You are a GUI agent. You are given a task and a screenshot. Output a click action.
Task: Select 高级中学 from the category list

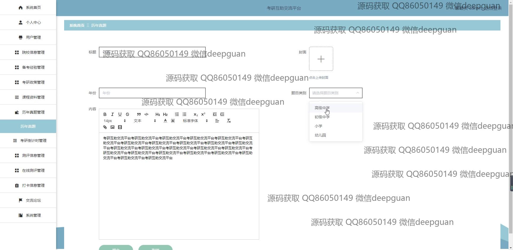pyautogui.click(x=336, y=108)
